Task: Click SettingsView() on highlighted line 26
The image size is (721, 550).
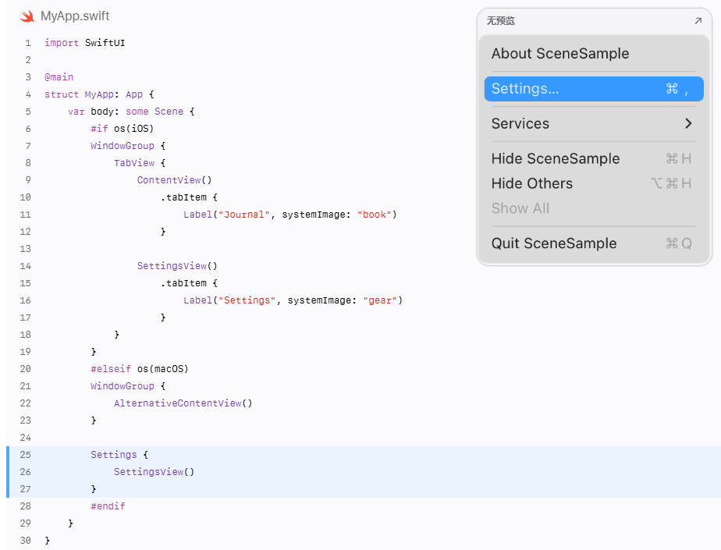Action: 154,472
